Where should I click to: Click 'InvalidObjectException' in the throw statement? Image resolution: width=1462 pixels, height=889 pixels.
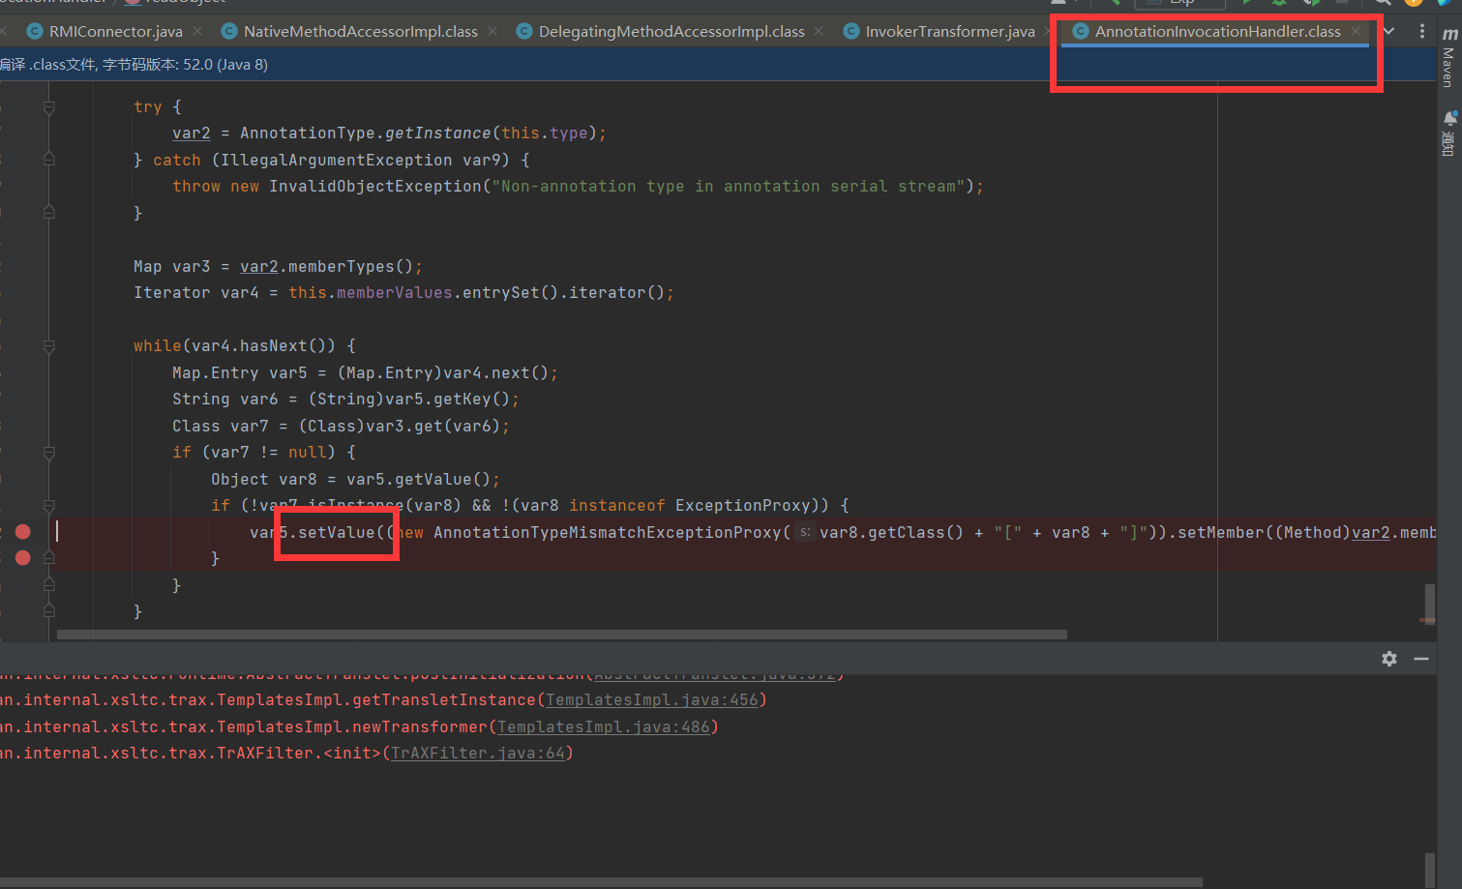pos(374,186)
